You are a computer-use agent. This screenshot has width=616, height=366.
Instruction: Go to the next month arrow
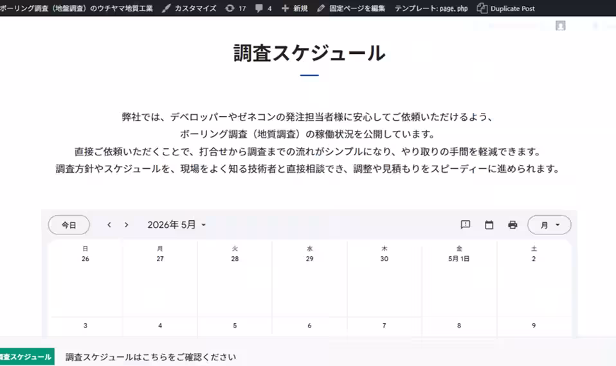coord(126,225)
